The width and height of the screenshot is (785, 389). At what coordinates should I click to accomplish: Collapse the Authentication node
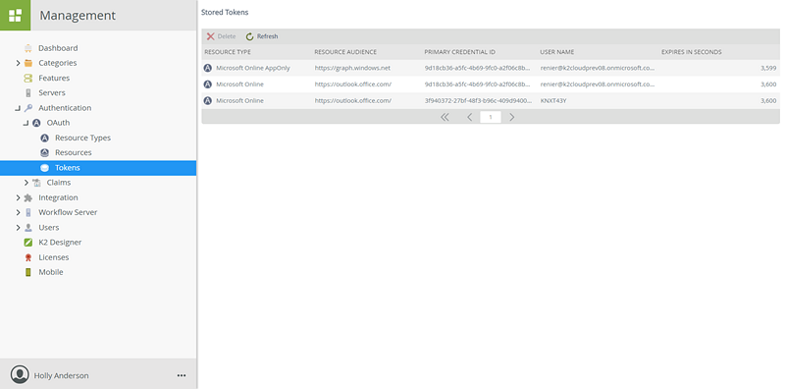coord(18,108)
